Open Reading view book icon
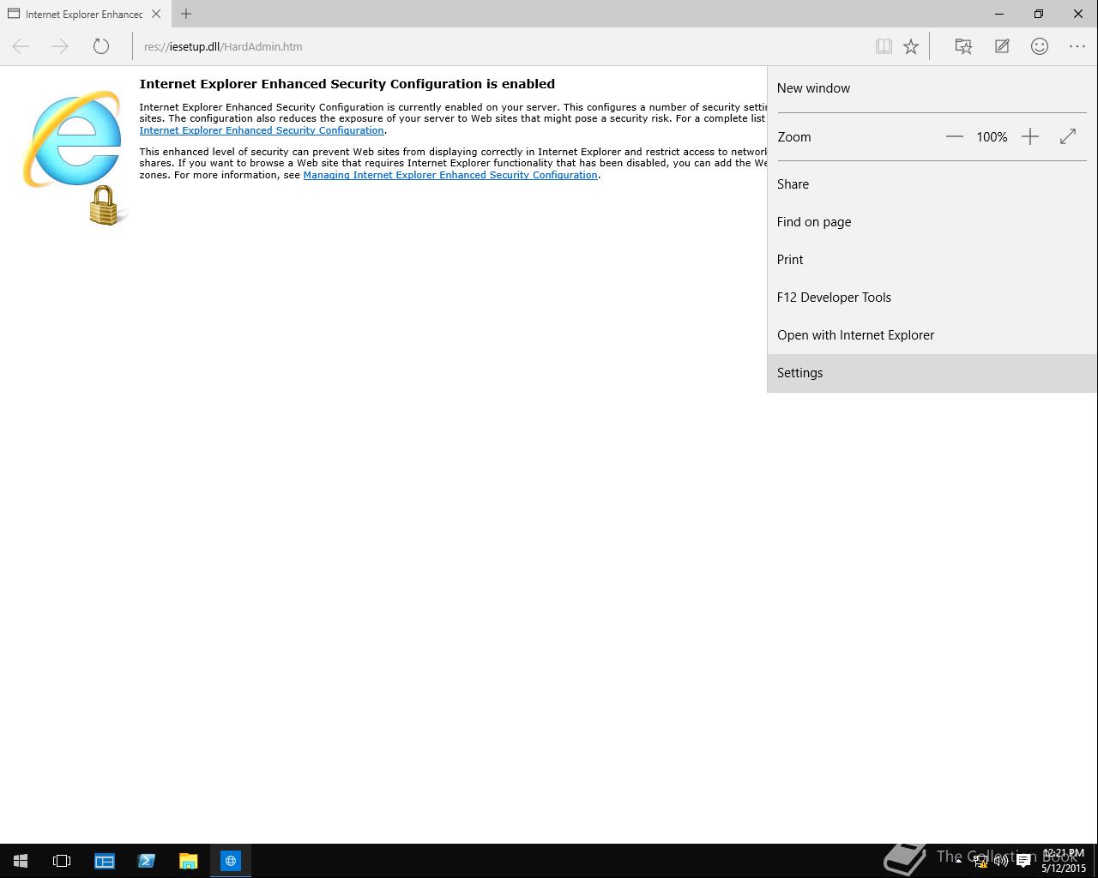Screen dimensions: 1098x878 pos(884,46)
